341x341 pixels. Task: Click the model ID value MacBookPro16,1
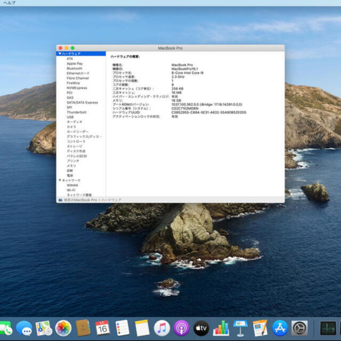click(185, 69)
